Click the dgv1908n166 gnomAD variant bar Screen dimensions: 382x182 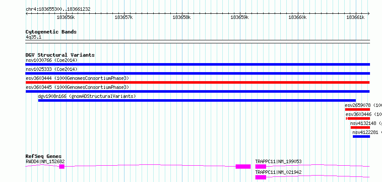pos(197,100)
